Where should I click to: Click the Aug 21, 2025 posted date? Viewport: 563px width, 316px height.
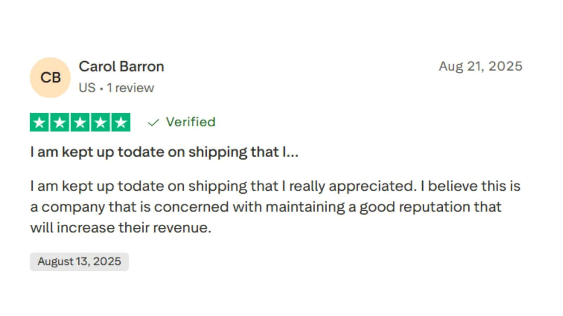pos(480,66)
